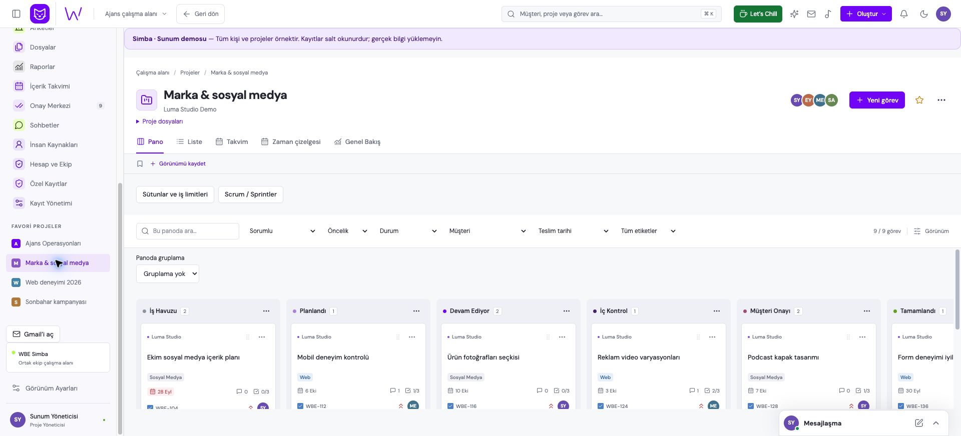This screenshot has width=961, height=436.
Task: Compose a new message in Mesajlaşma
Action: pos(919,423)
